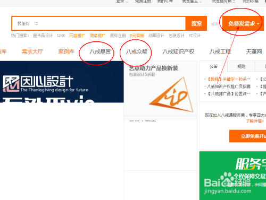Expand the arrow beside 免费发需求
Screen dimensions: 266x200
[258, 24]
